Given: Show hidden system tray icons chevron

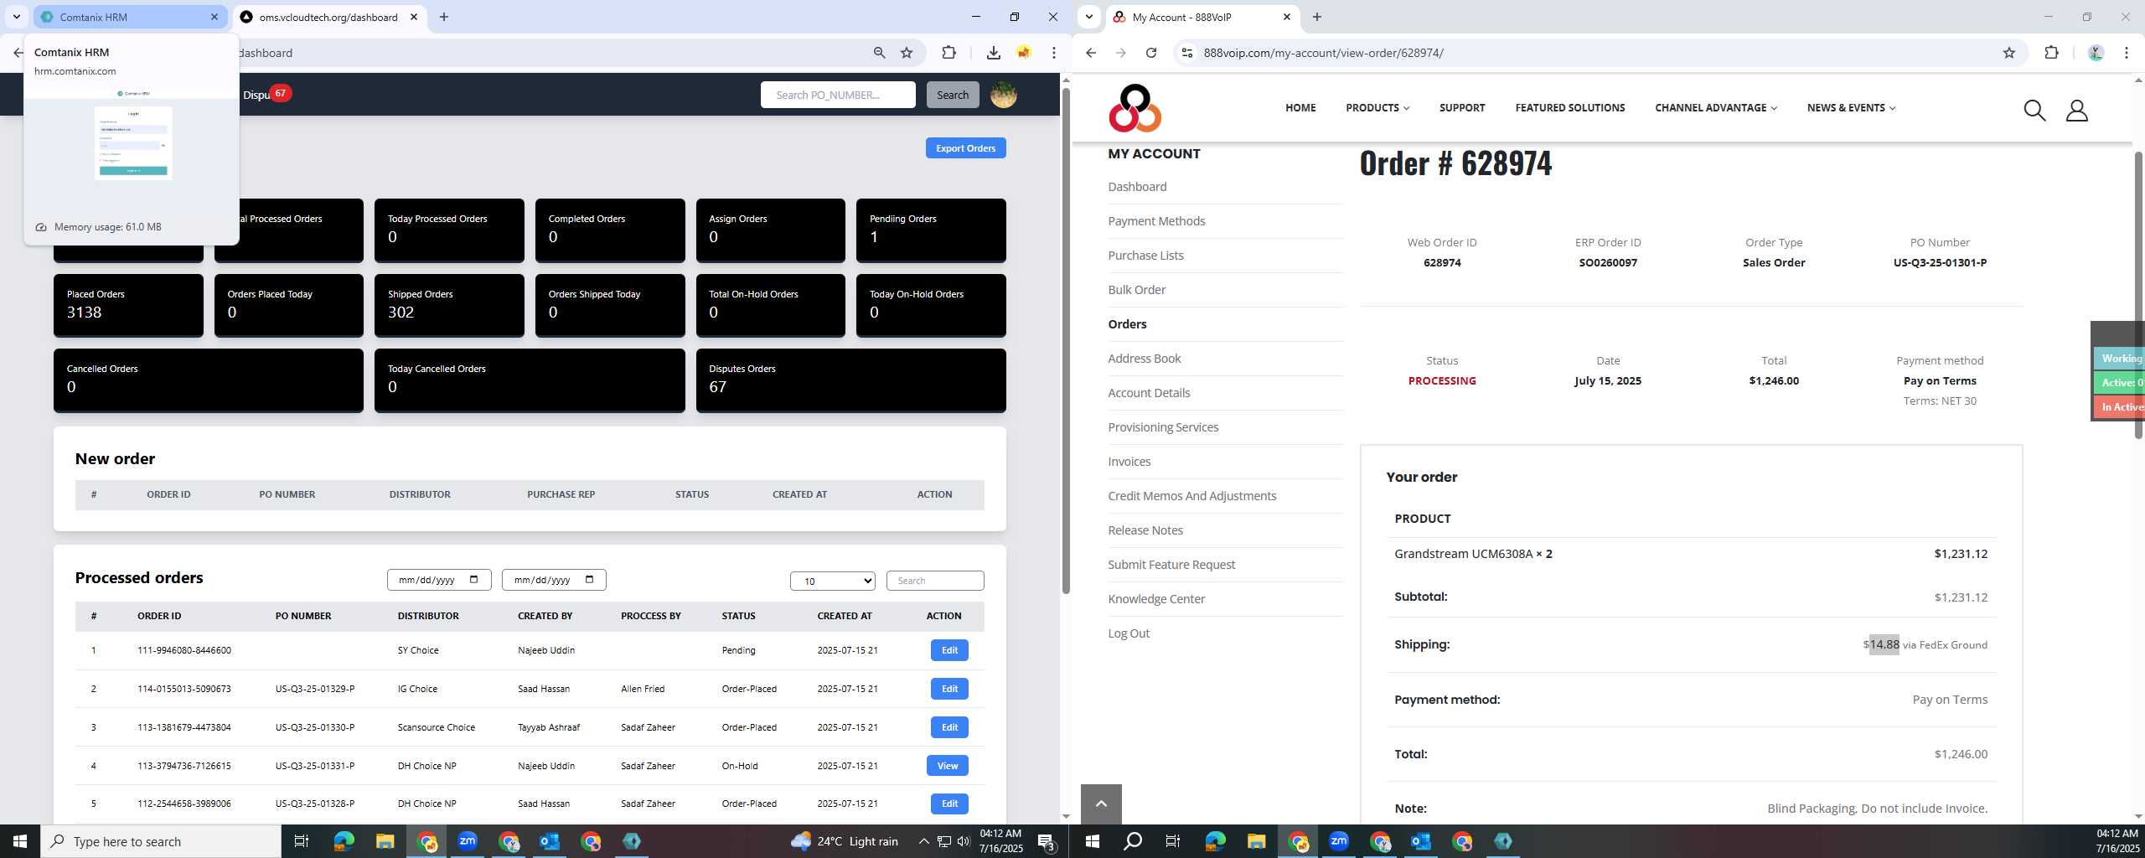Looking at the screenshot, I should pyautogui.click(x=923, y=841).
